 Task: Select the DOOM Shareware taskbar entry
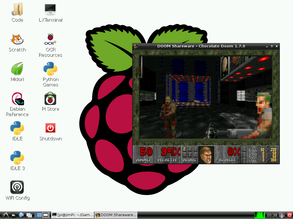point(116,215)
